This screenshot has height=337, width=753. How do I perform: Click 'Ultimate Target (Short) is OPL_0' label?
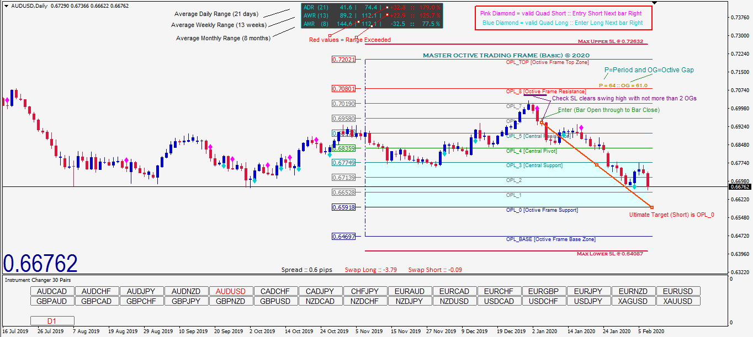pyautogui.click(x=672, y=215)
